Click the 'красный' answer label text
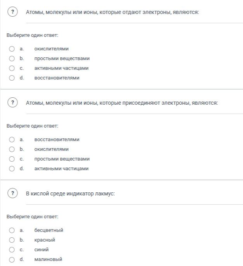Screen dimensions: 243x266 45,240
